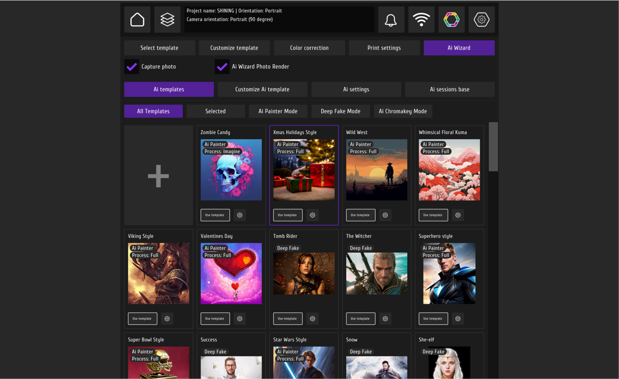Viewport: 619px width, 379px height.
Task: Toggle Ai Wizard Photo Render checkbox
Action: click(x=222, y=67)
